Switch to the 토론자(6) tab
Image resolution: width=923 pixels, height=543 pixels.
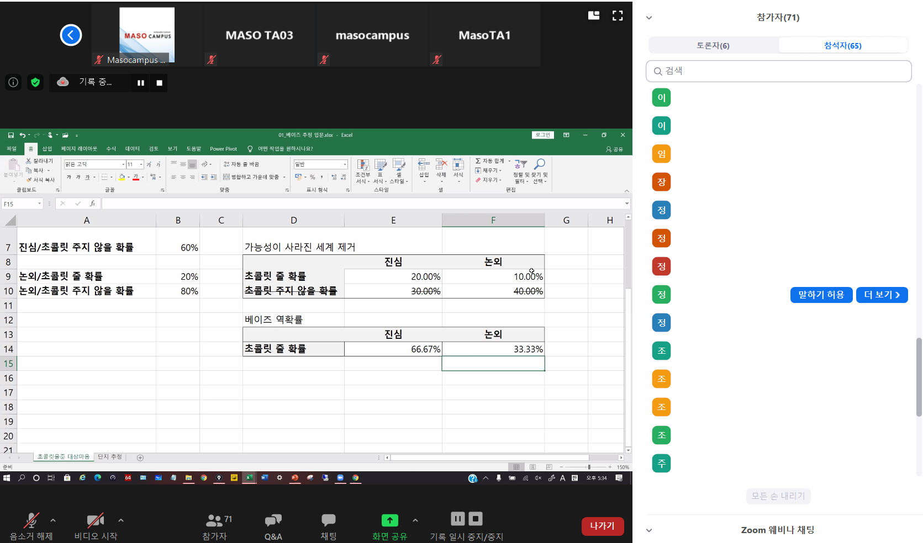click(x=713, y=45)
